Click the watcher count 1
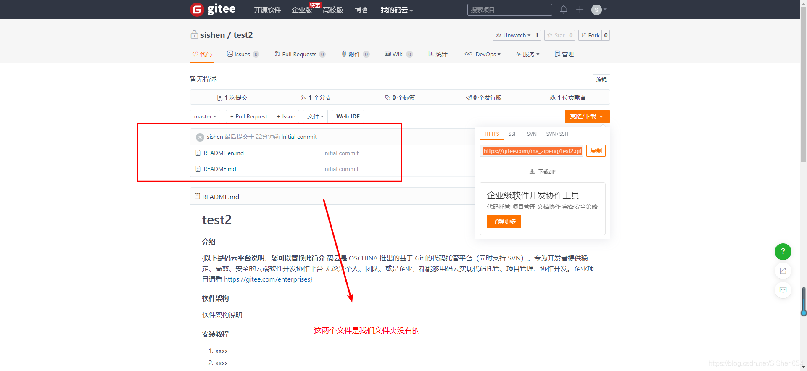This screenshot has width=807, height=371. pos(537,35)
